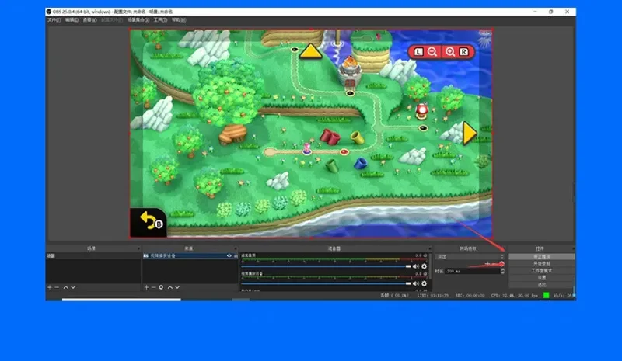Mute the first audio mixer track

(x=415, y=266)
